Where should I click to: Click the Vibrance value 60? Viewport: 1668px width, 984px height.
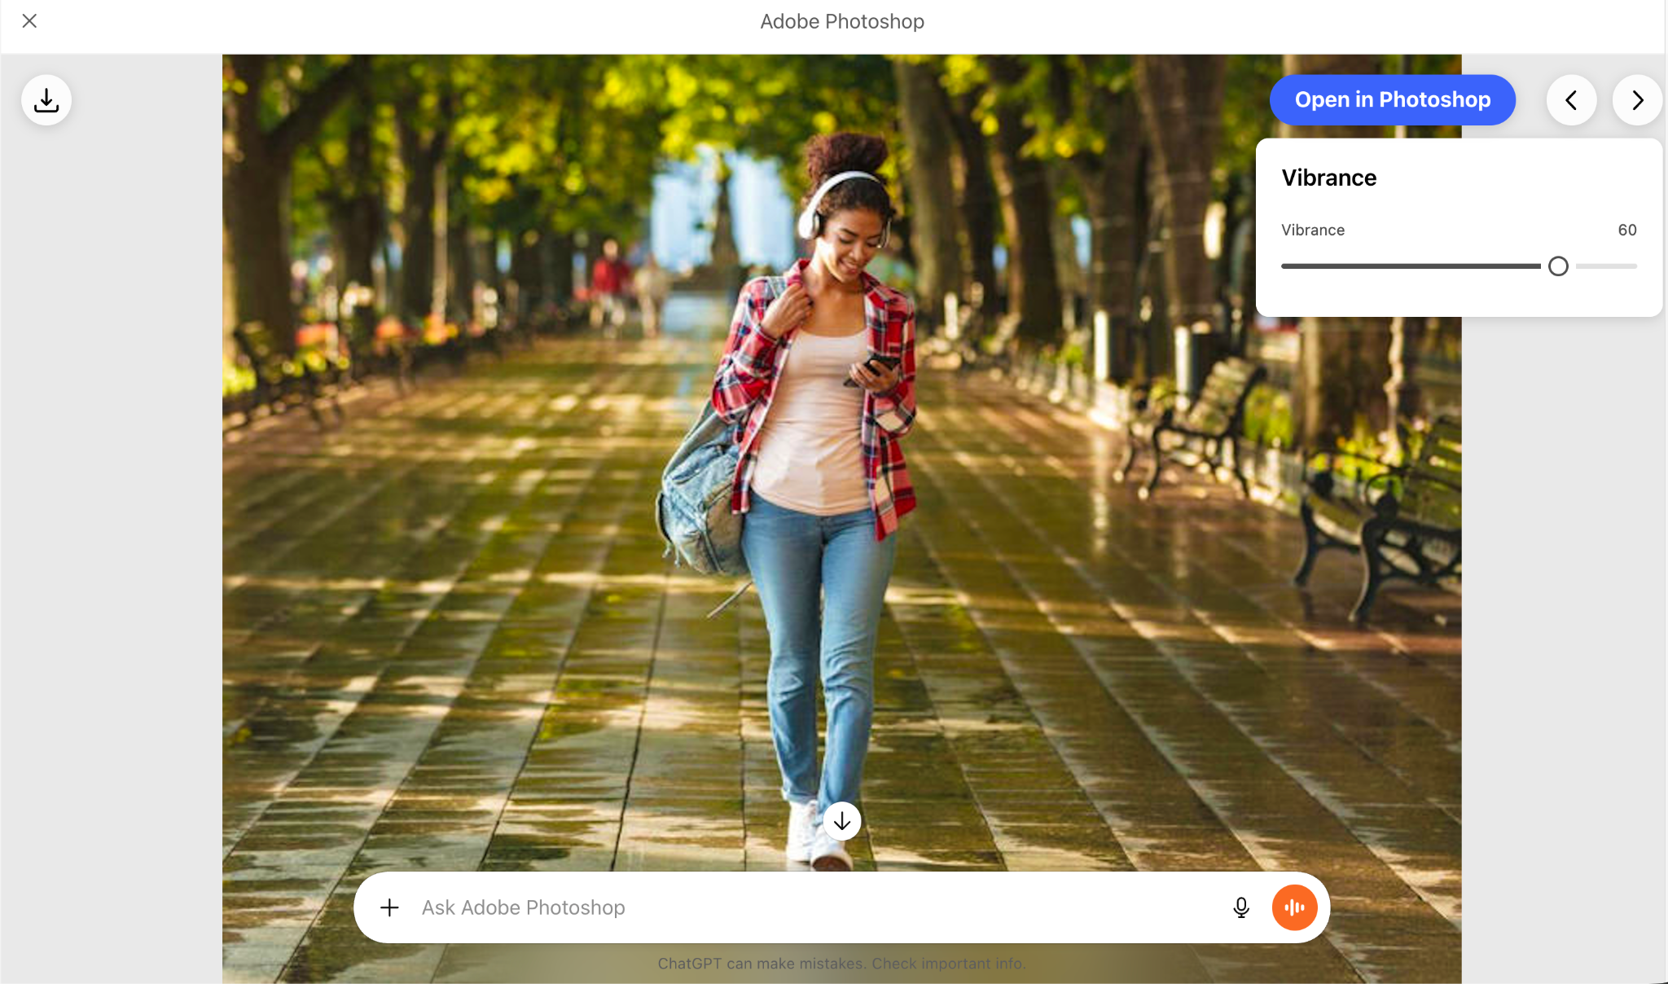(x=1626, y=231)
